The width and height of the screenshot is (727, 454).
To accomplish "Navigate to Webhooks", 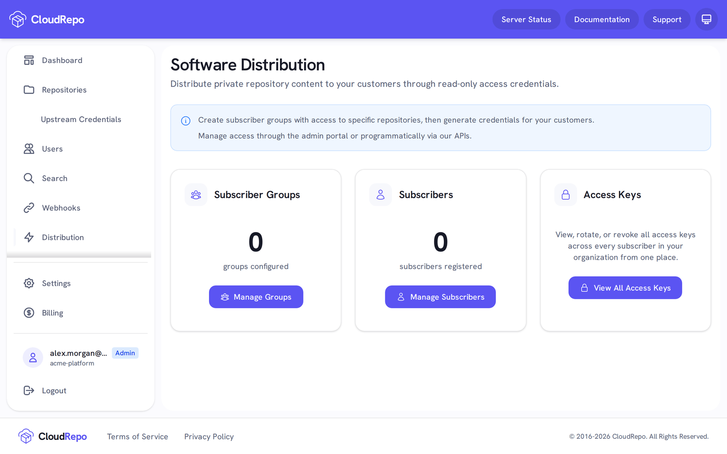I will click(x=80, y=208).
